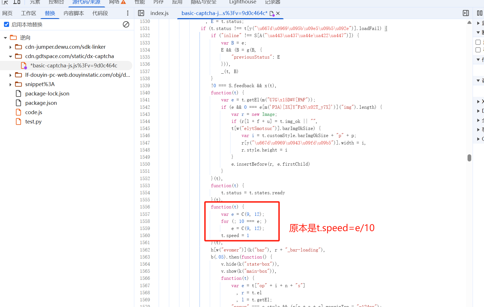Click the test.py file icon

tap(18, 121)
